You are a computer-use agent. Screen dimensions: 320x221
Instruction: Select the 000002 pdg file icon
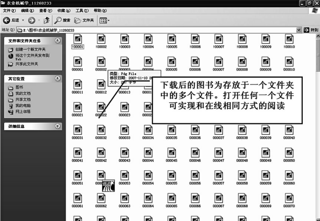[101, 62]
